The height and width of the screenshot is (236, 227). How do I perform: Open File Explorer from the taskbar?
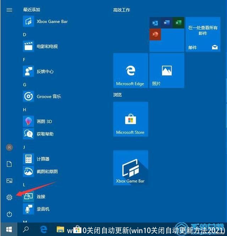coord(60,229)
